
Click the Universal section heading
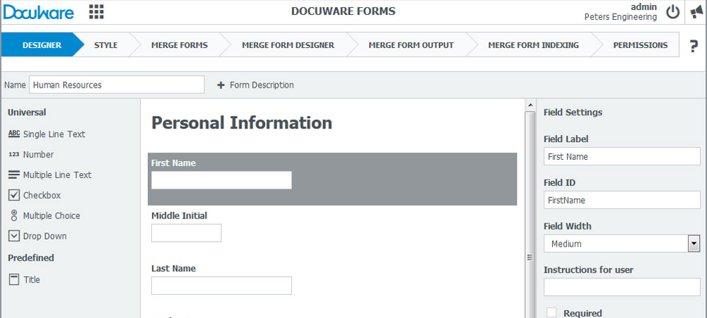[27, 112]
